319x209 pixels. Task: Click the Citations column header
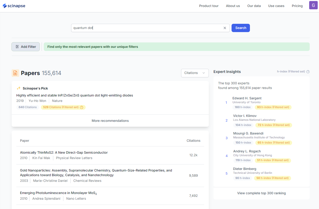[x=194, y=140]
